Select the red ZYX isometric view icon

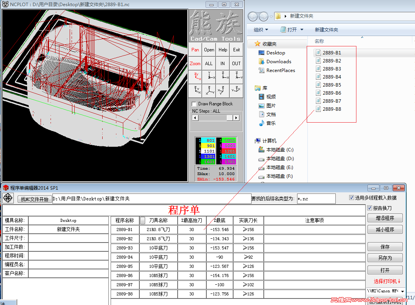(195, 77)
